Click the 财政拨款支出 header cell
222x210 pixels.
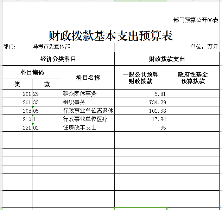click(x=167, y=59)
